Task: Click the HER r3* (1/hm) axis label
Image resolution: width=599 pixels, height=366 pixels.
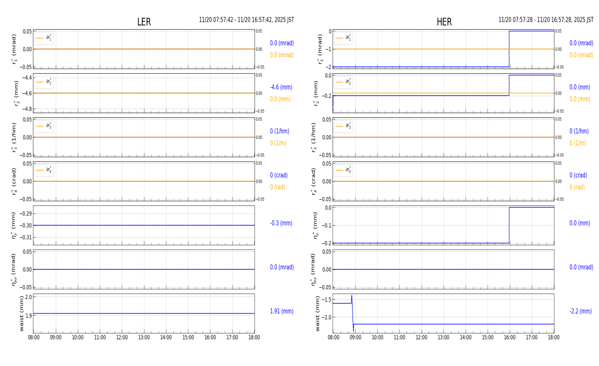Action: pos(313,137)
